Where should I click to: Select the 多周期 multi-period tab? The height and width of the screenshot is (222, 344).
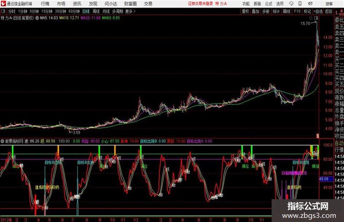(x=118, y=11)
